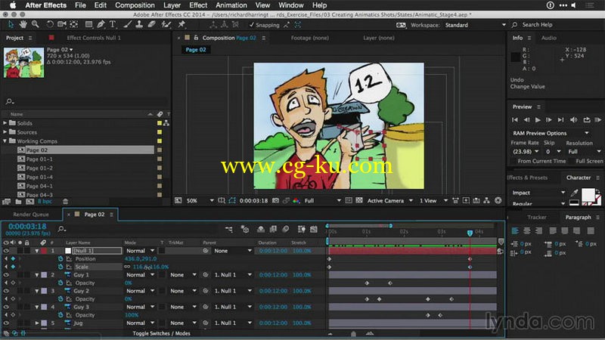Toggle Scale stopwatch on Null 1
Screen dimensions: 605x340
click(x=60, y=267)
